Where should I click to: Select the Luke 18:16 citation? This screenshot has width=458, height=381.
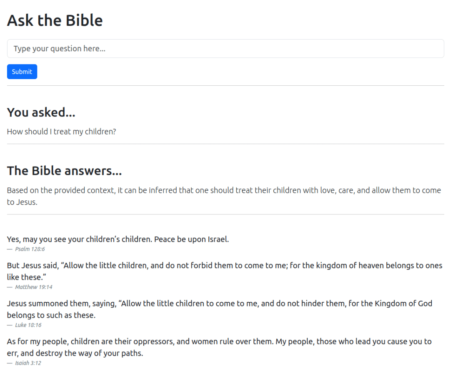28,325
